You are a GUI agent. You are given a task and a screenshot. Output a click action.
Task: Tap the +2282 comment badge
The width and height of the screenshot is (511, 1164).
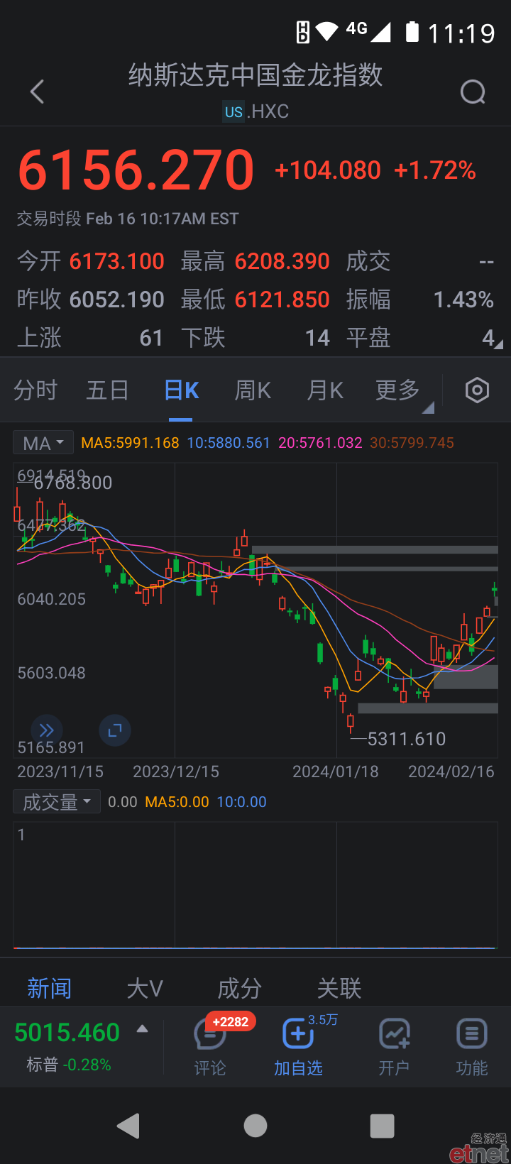click(x=230, y=1021)
